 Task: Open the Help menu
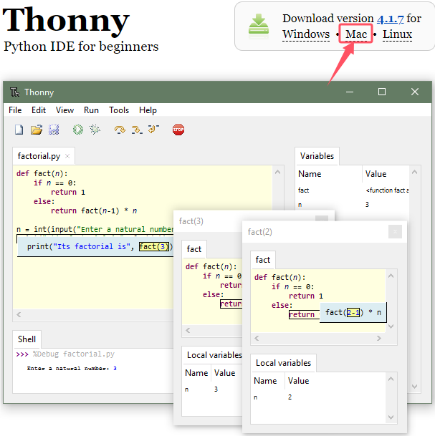[x=148, y=110]
